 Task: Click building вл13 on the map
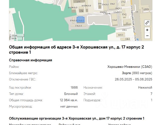[121, 35]
